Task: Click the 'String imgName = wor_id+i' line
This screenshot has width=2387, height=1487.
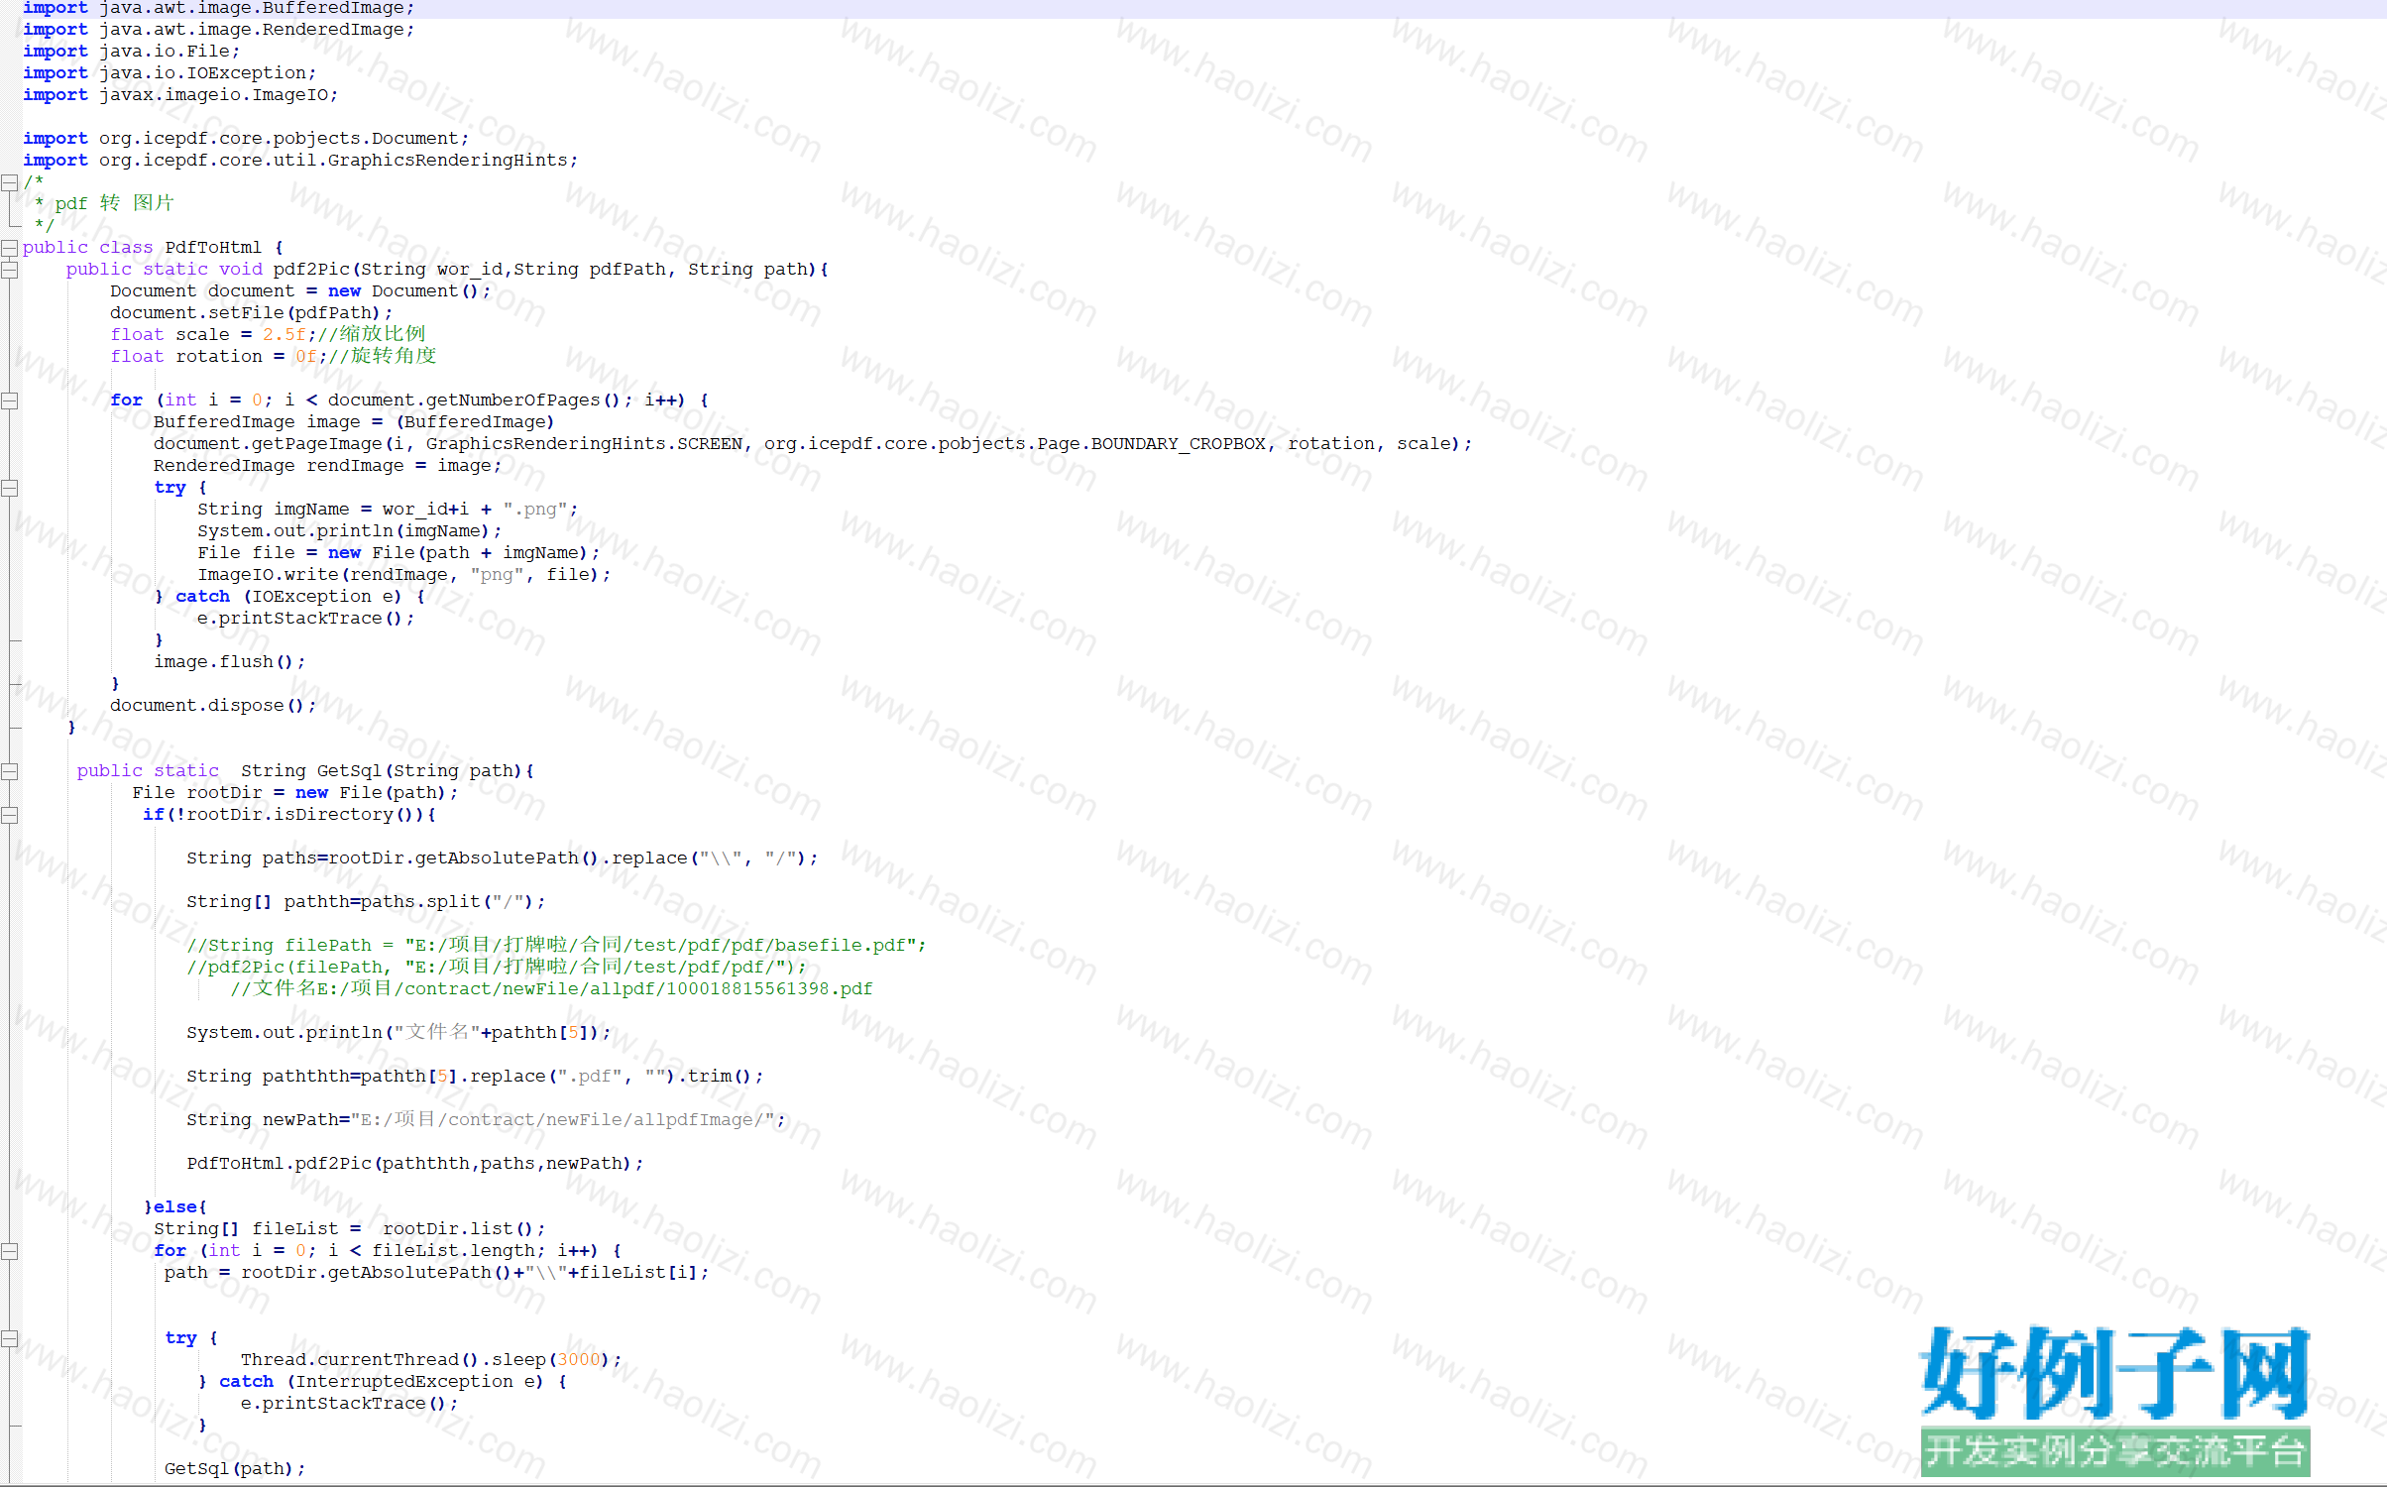Action: pyautogui.click(x=388, y=510)
